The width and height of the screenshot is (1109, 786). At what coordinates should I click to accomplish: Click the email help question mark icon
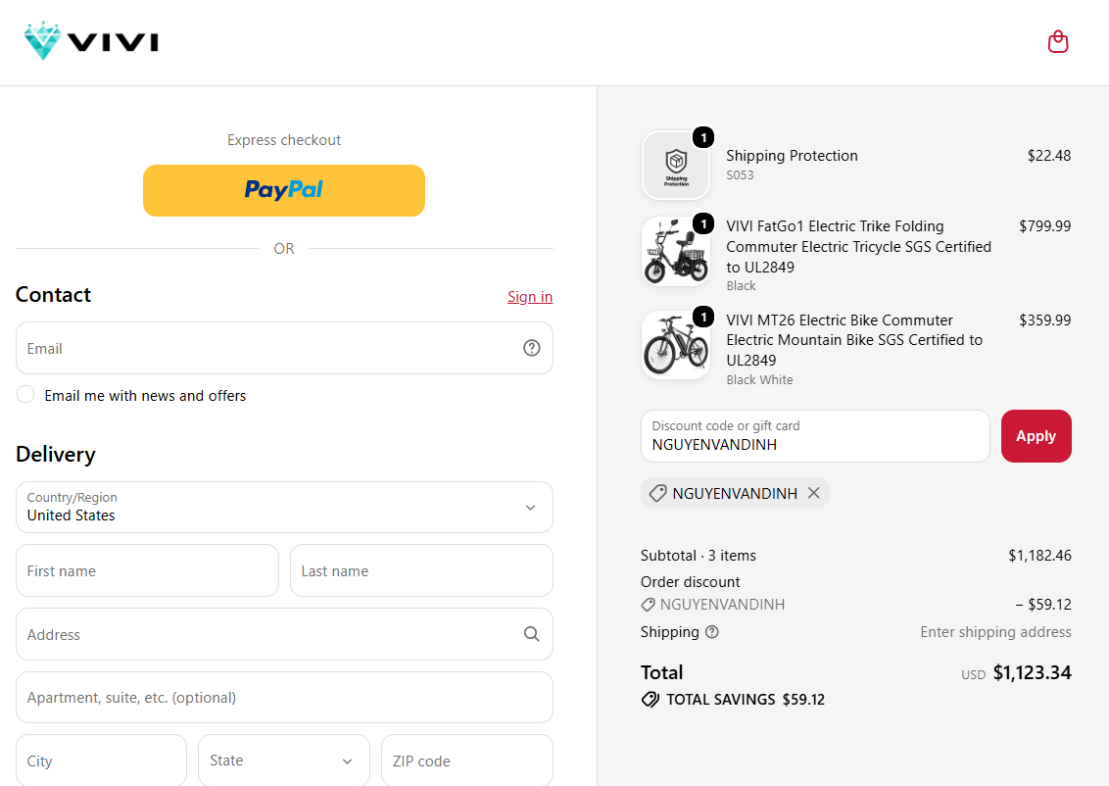pos(531,348)
